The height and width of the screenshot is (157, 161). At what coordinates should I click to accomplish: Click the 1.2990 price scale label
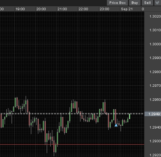pyautogui.click(x=155, y=58)
